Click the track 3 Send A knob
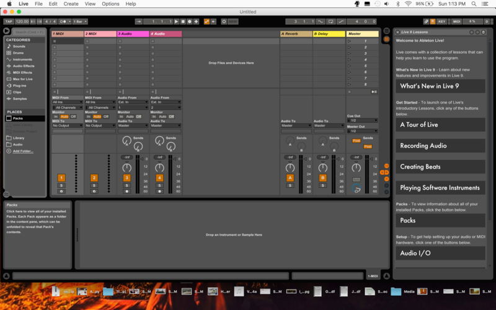The width and height of the screenshot is (496, 310). (x=126, y=141)
